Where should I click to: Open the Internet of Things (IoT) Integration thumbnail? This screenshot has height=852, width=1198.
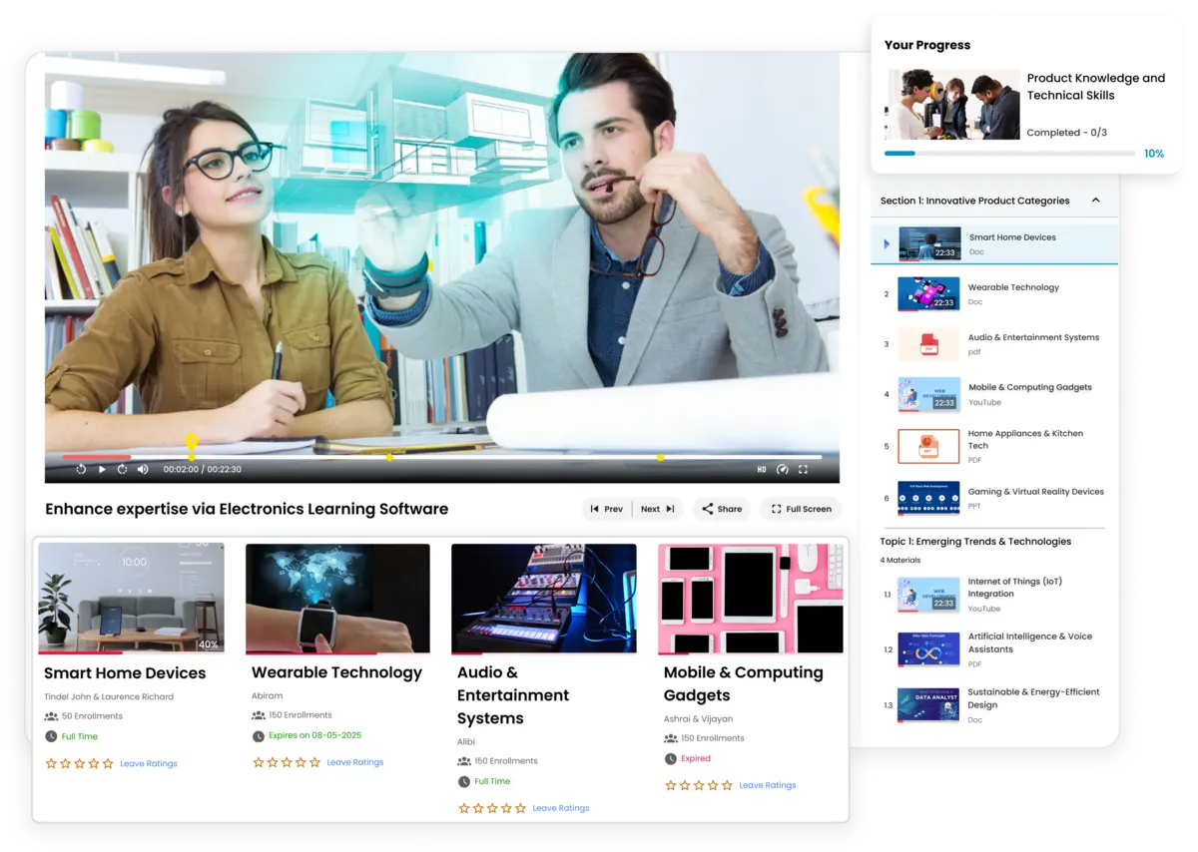[x=929, y=594]
